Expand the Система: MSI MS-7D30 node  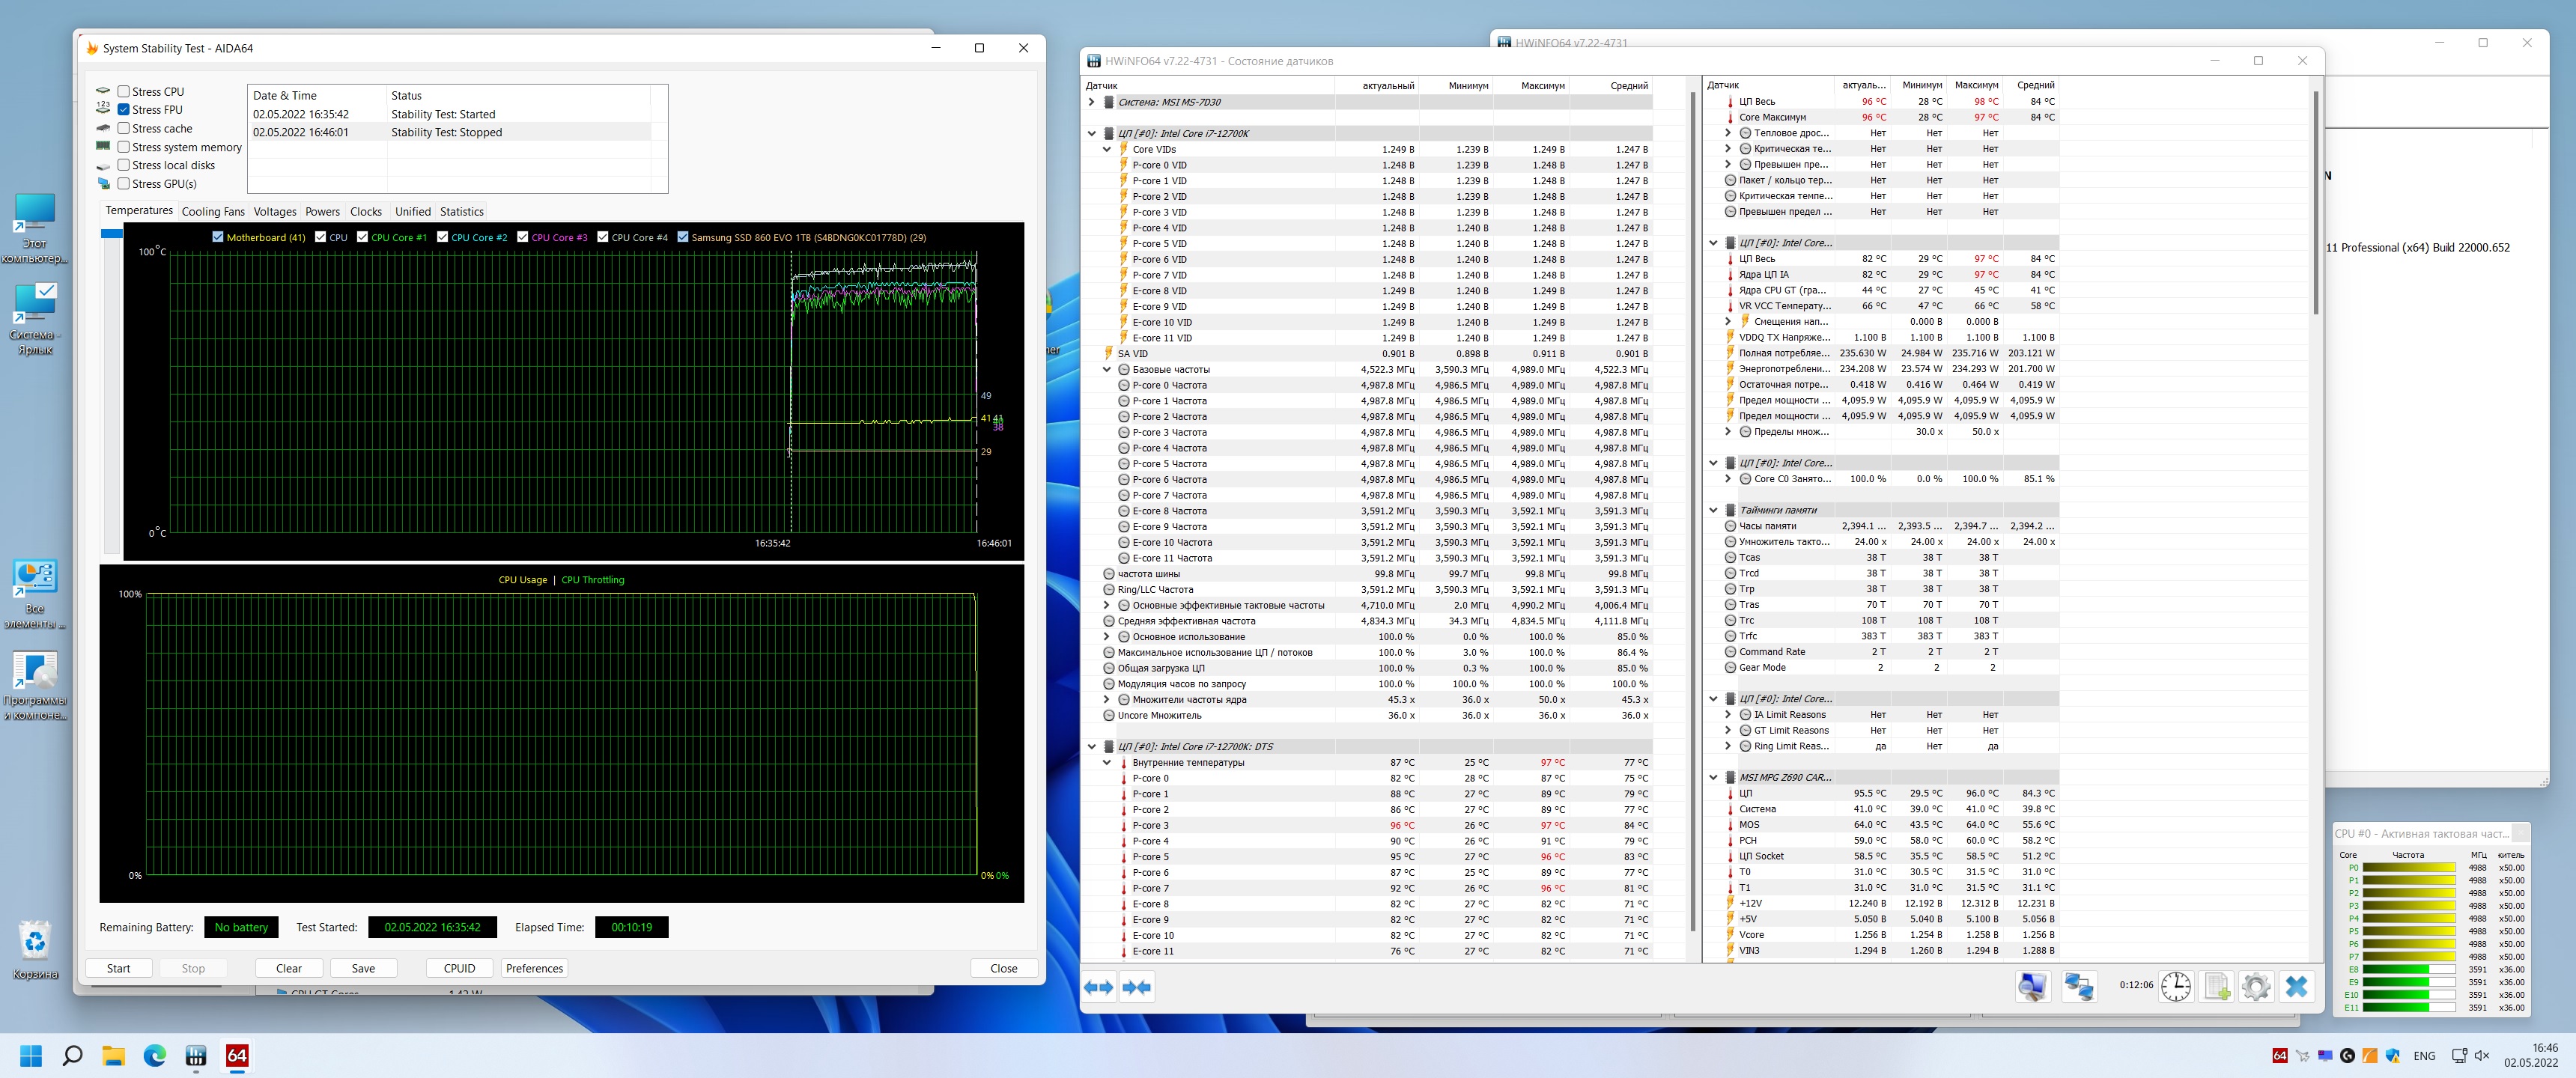point(1092,102)
